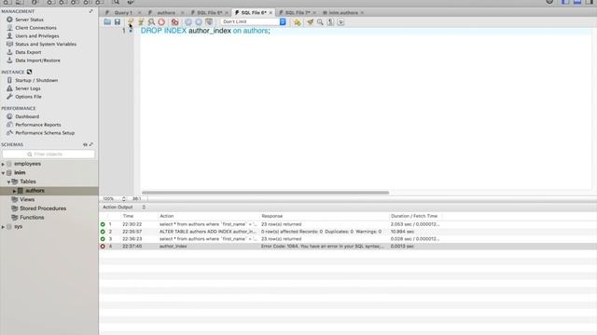This screenshot has height=335, width=597.
Task: Click the star favorite snippet icon
Action: pyautogui.click(x=297, y=22)
